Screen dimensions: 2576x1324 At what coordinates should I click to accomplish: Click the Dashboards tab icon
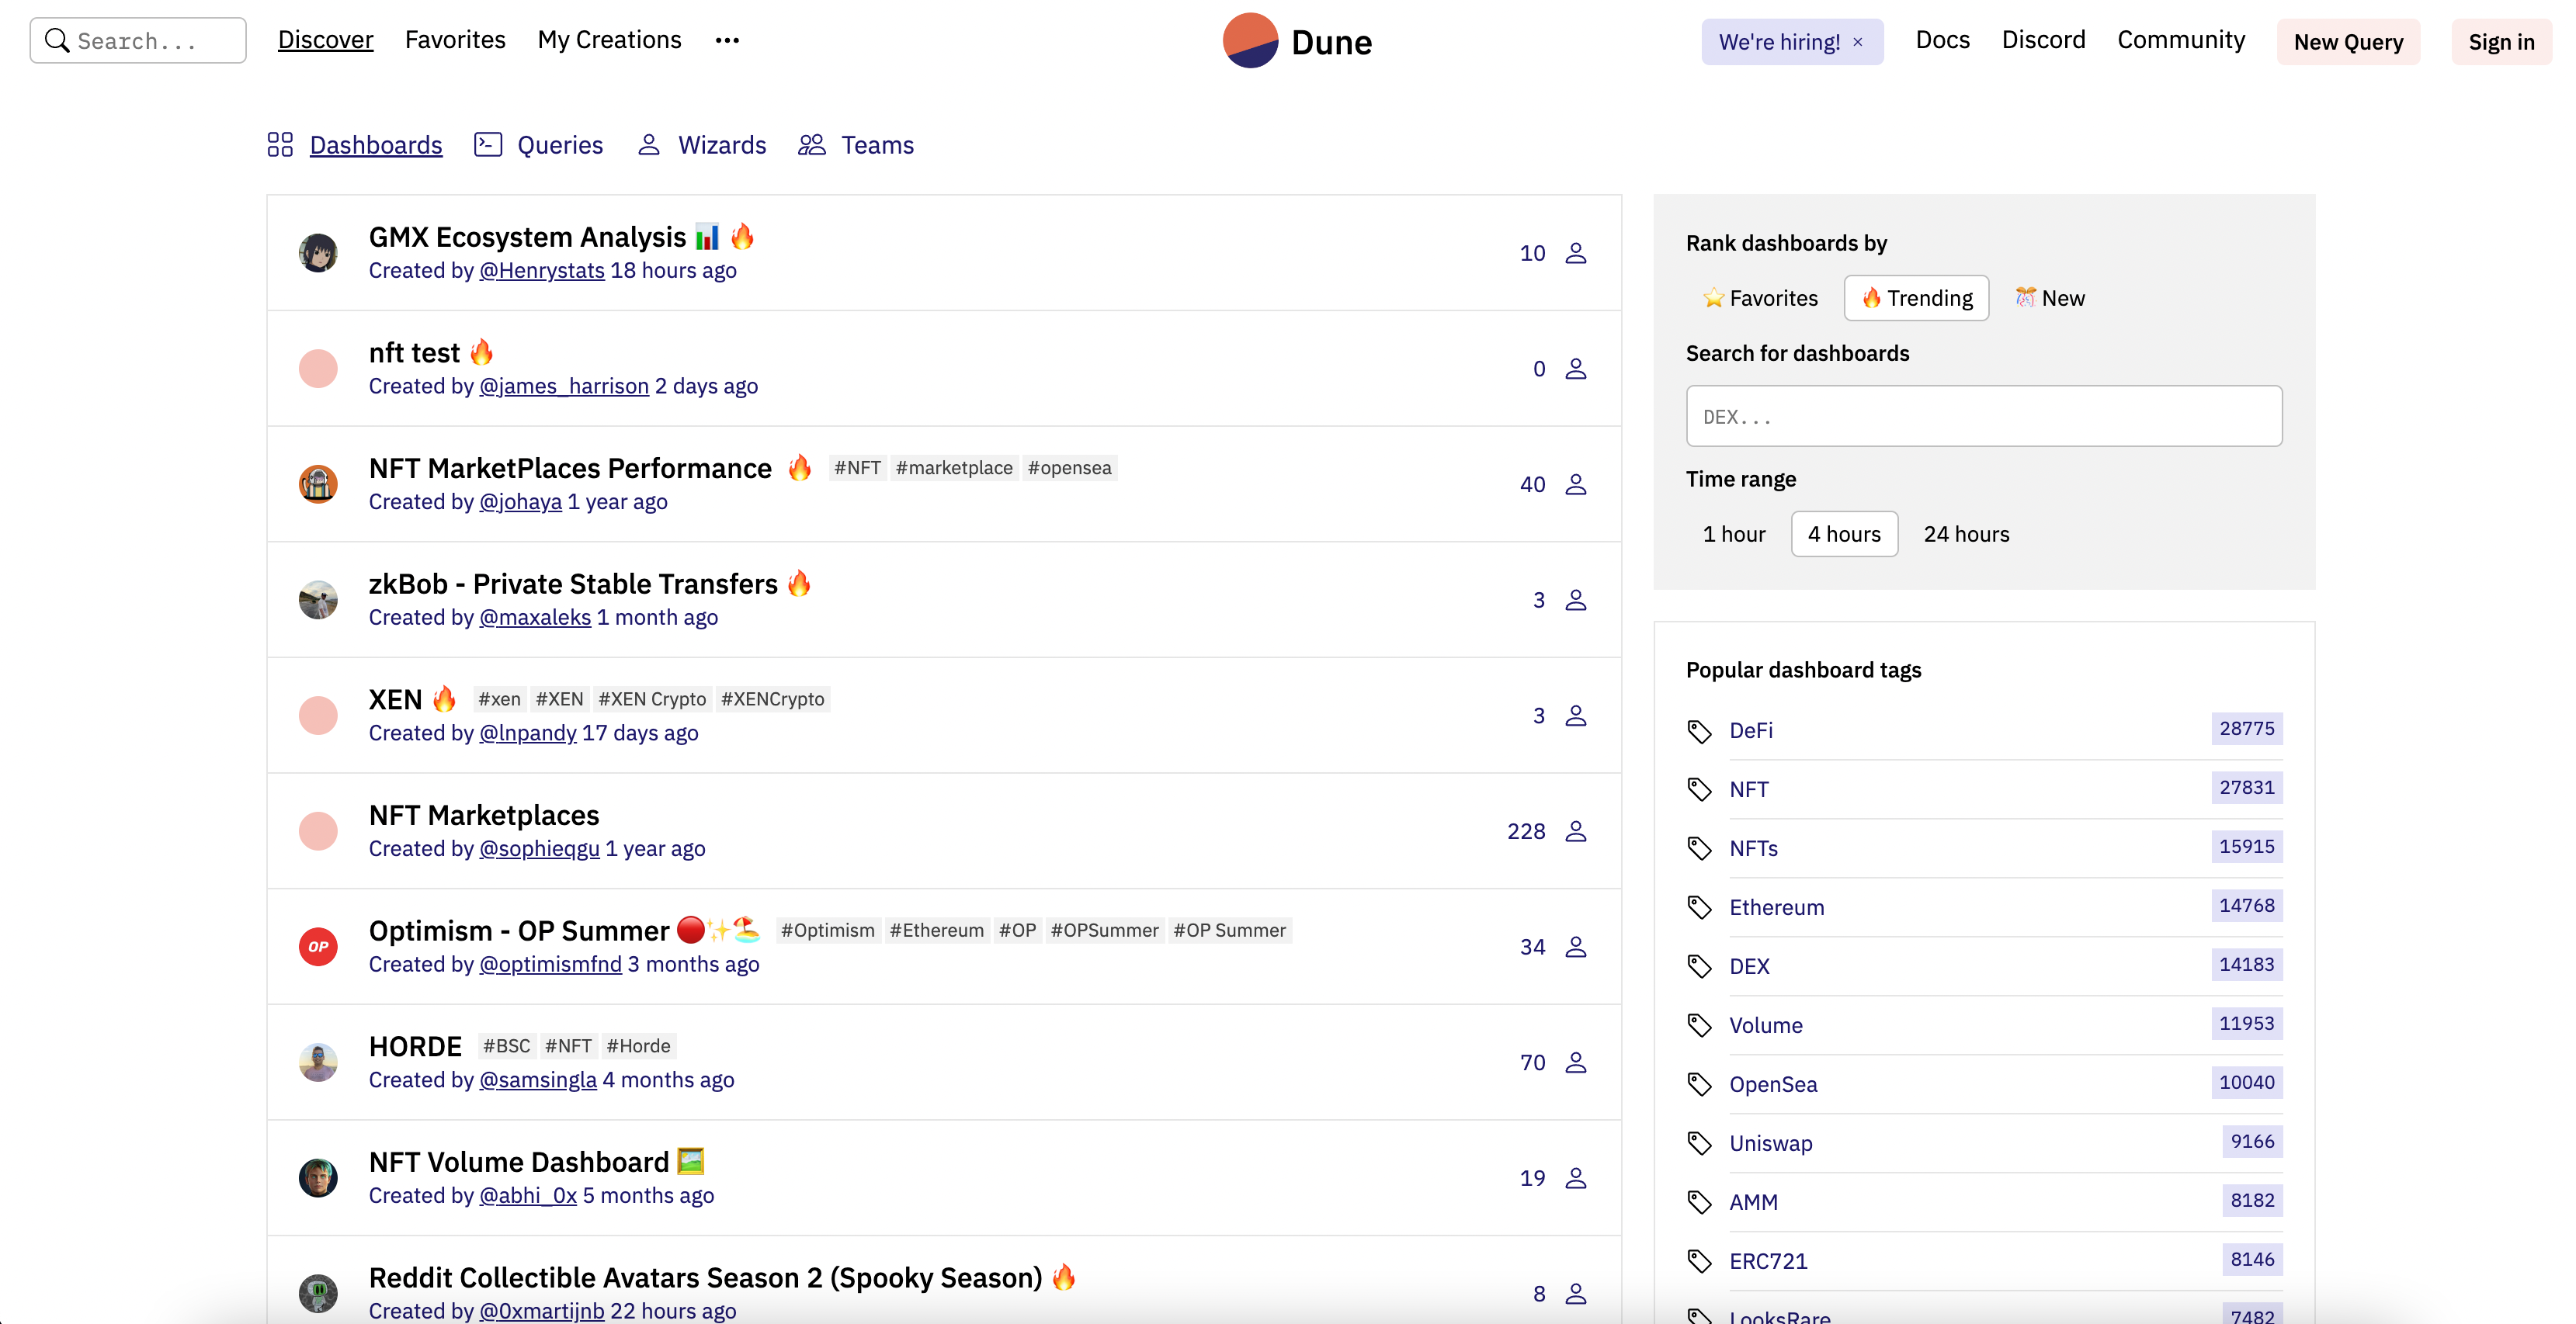coord(282,142)
